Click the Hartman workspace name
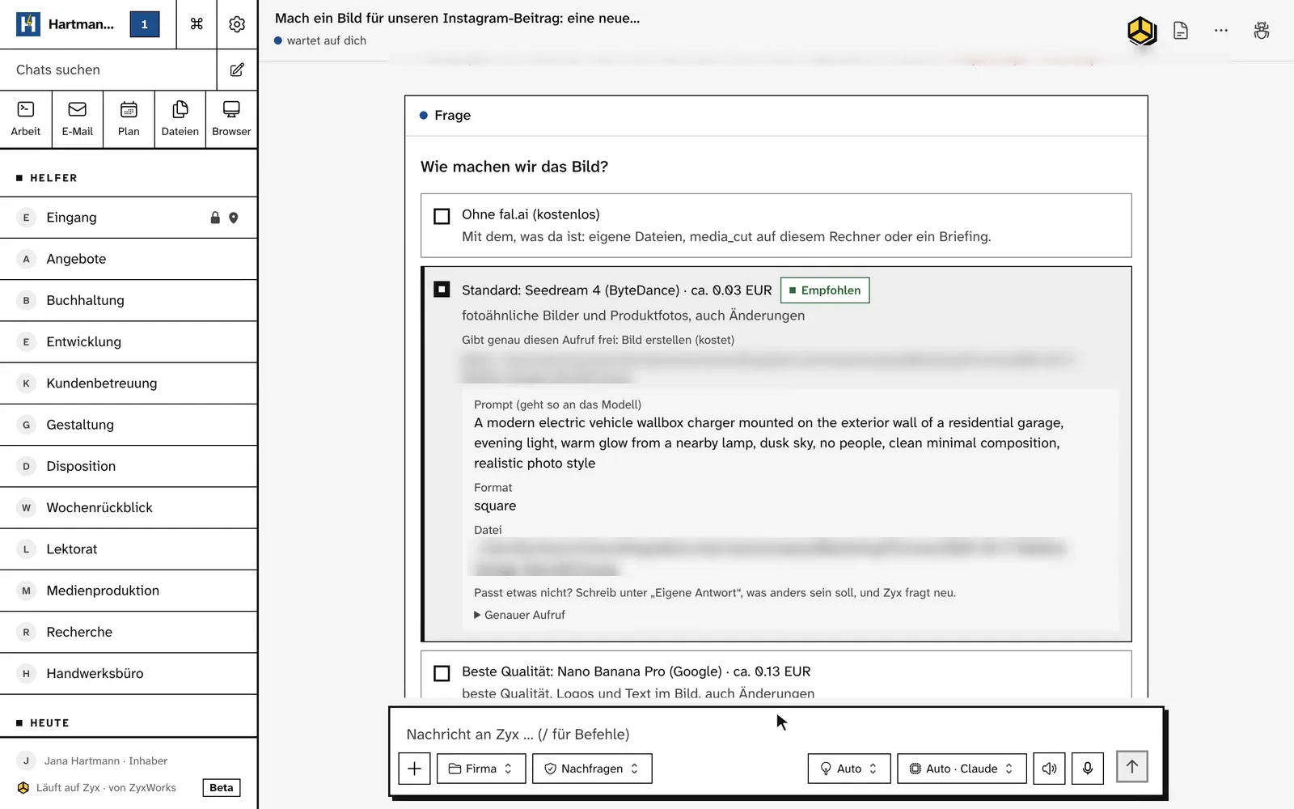This screenshot has height=809, width=1294. point(81,24)
